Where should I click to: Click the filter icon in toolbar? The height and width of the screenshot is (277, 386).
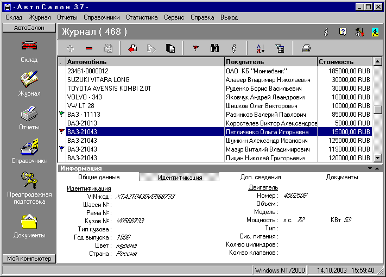tap(280, 48)
